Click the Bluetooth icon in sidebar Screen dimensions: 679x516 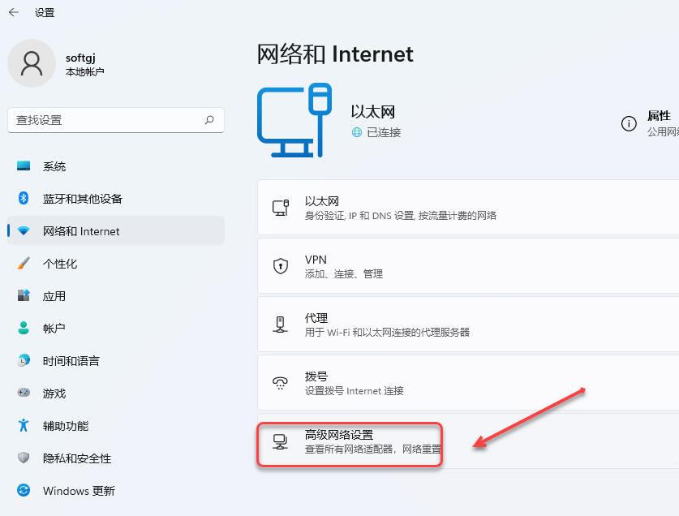click(24, 199)
